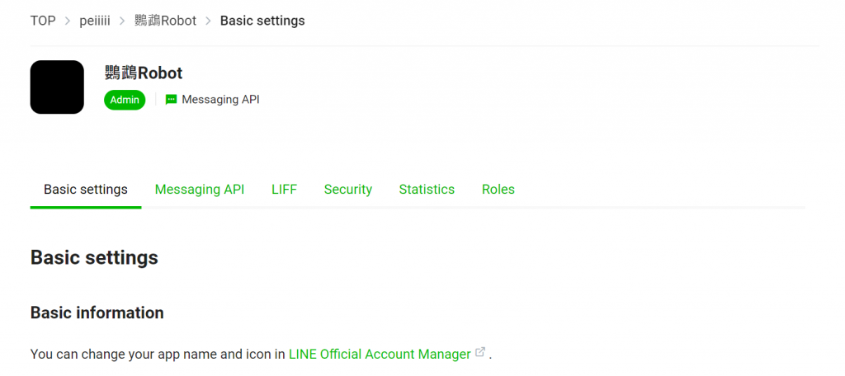This screenshot has height=376, width=845.
Task: Switch to the Security tab
Action: 347,190
